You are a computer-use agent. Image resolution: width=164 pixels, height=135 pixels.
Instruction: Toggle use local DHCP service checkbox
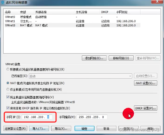8,108
